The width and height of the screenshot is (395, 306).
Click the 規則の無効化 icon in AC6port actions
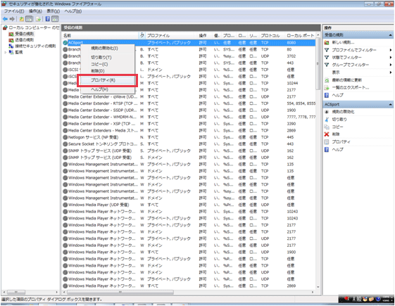click(327, 112)
